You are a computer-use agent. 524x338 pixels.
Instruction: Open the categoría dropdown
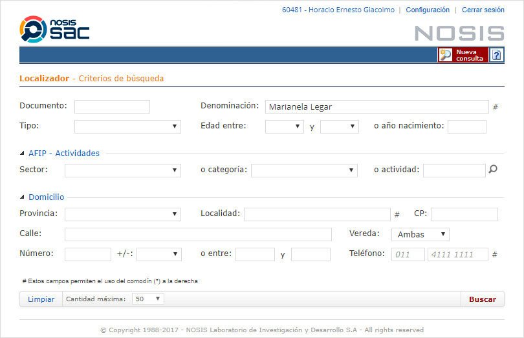[x=304, y=170]
